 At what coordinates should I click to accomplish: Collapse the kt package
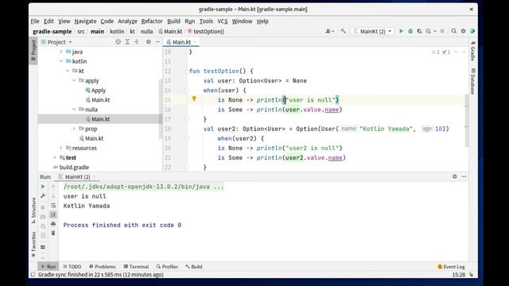pos(68,71)
